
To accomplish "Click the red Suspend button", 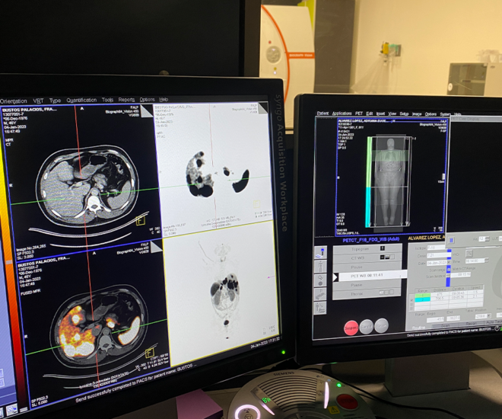I will 351,328.
